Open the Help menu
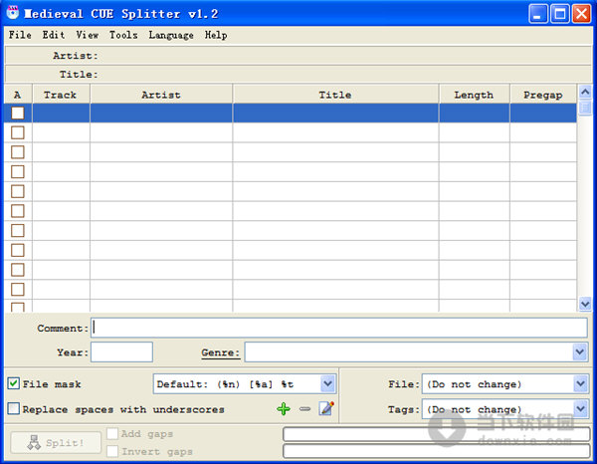Screen dimensions: 597x464 (216, 35)
